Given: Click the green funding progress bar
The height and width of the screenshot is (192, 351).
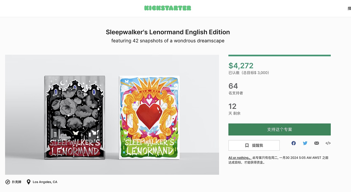Looking at the screenshot, I should [279, 56].
